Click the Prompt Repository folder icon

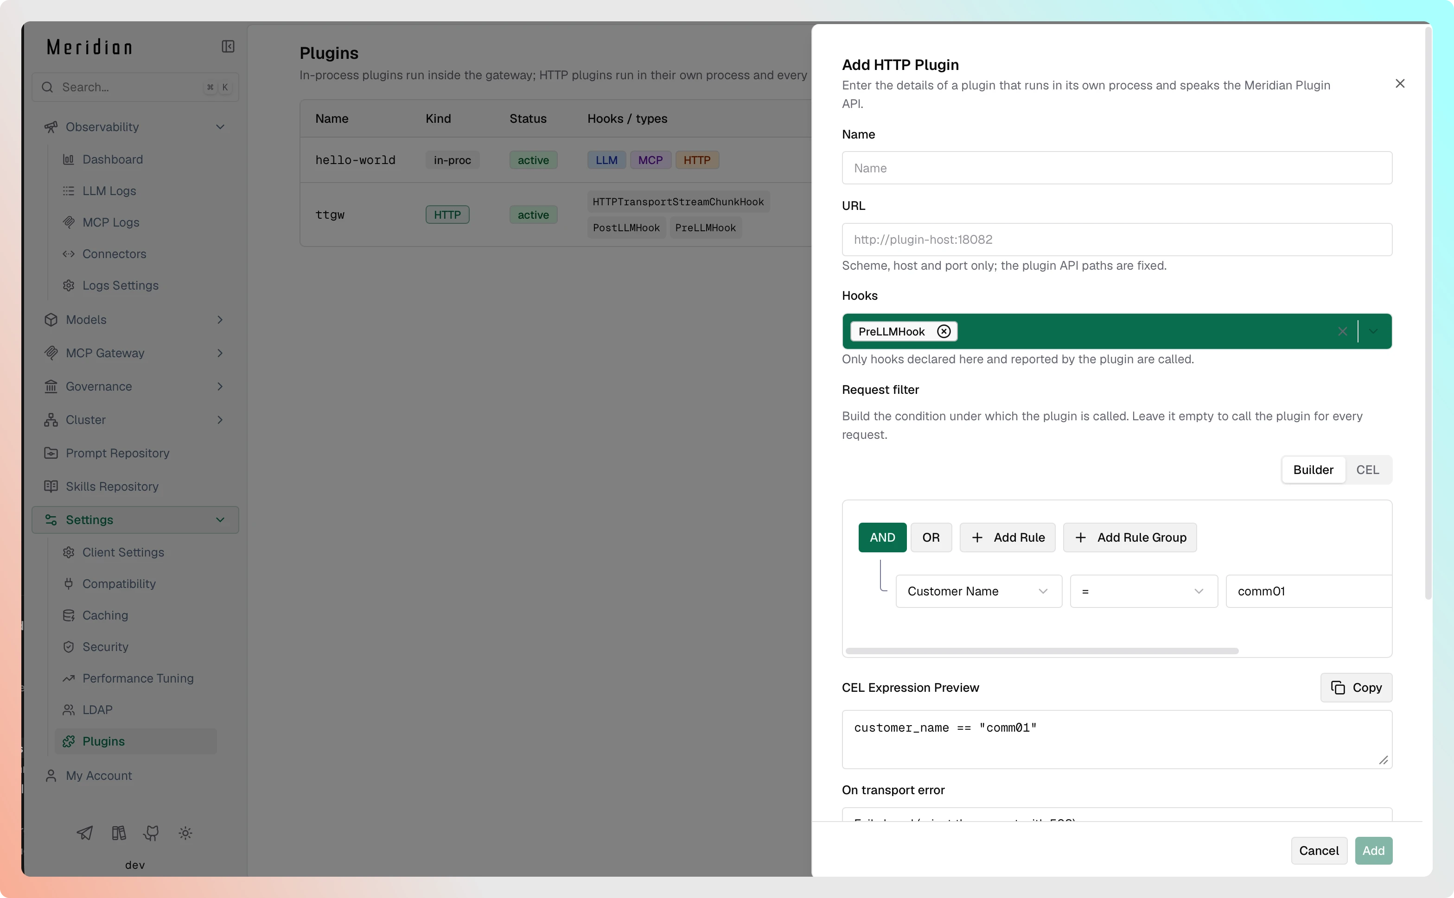51,453
